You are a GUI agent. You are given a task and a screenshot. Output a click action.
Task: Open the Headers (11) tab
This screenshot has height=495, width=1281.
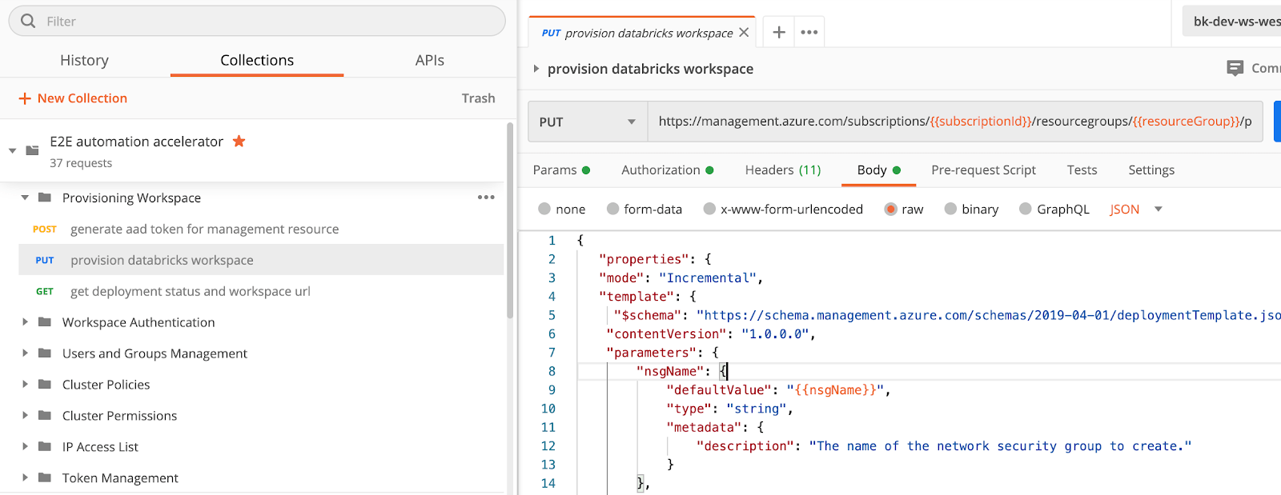(x=782, y=170)
